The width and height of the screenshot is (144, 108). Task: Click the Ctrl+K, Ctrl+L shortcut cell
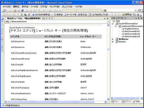pos(87,94)
